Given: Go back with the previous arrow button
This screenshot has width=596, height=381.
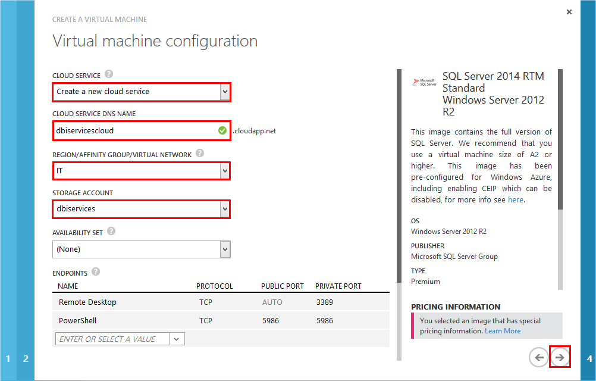Looking at the screenshot, I should point(539,357).
